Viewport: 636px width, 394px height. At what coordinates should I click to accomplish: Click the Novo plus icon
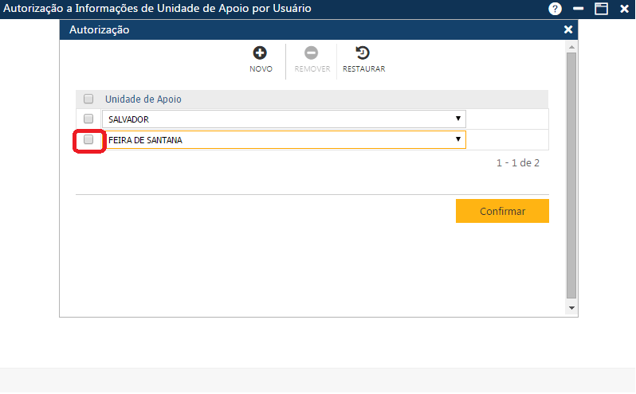pyautogui.click(x=260, y=53)
